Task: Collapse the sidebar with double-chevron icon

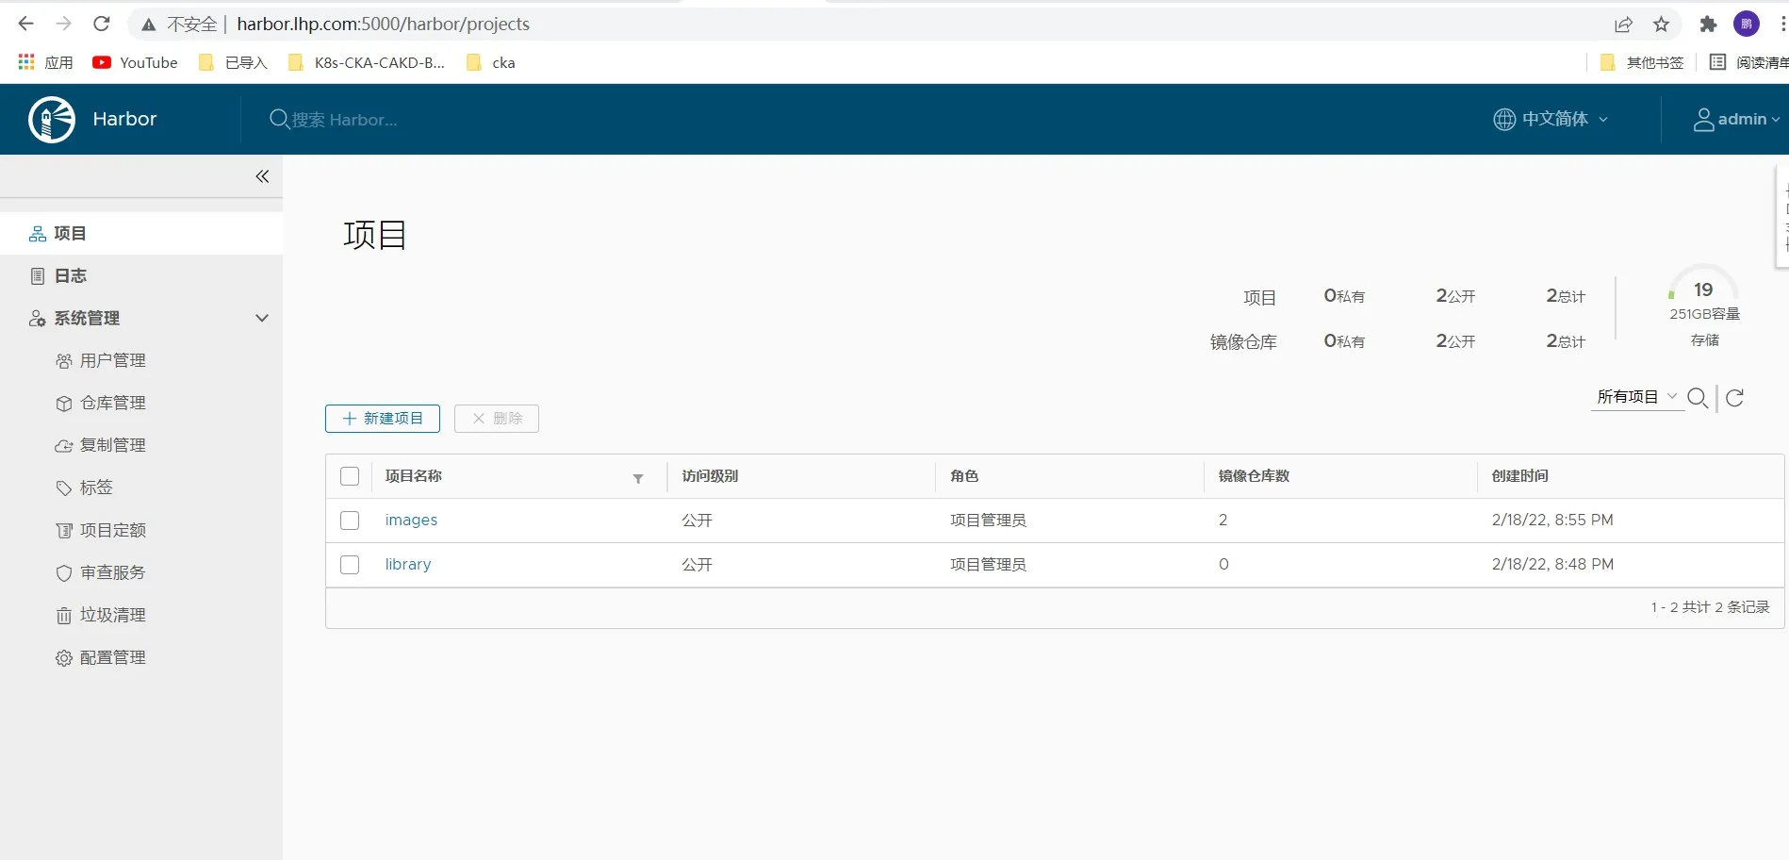Action: (x=262, y=176)
